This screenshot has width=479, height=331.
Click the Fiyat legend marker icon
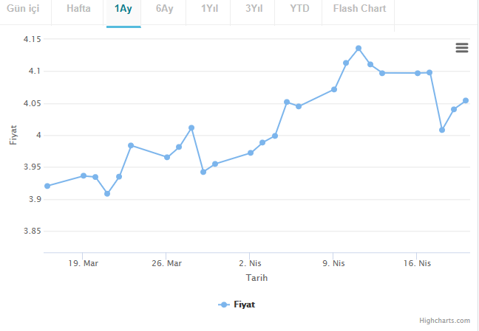pyautogui.click(x=224, y=304)
